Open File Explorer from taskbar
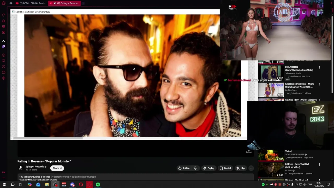Screen dimensions: 334x188 pyautogui.click(x=47, y=185)
